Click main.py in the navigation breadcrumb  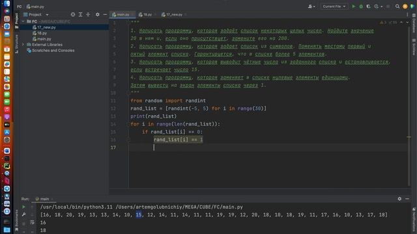pos(35,6)
